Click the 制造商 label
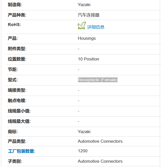161x167 pixels. tap(15, 5)
